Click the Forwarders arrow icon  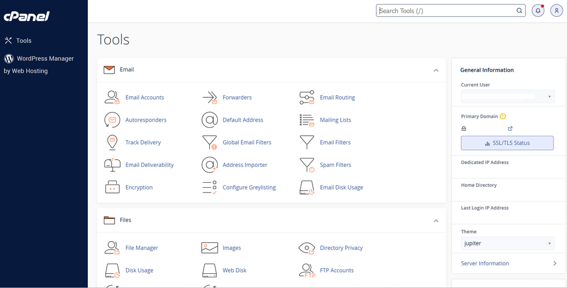[x=209, y=97]
